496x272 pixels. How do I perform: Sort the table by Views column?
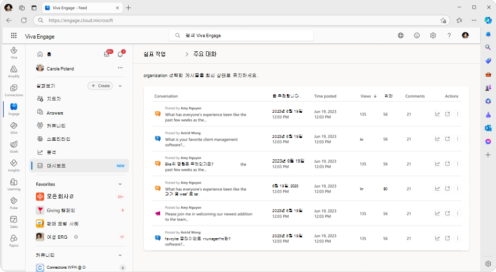click(x=369, y=96)
